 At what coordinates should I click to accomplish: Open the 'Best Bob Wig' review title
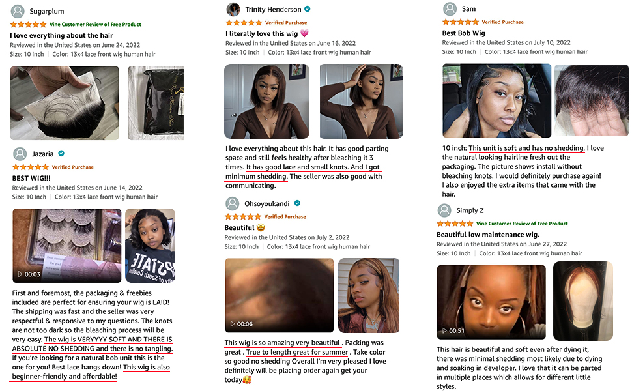tap(463, 33)
